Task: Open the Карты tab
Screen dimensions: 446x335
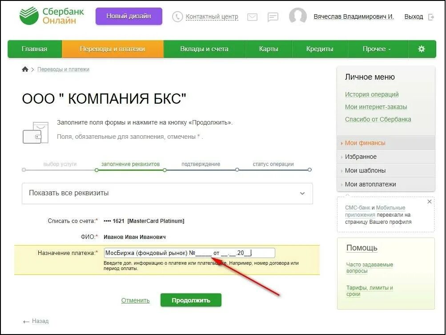Action: coord(269,49)
